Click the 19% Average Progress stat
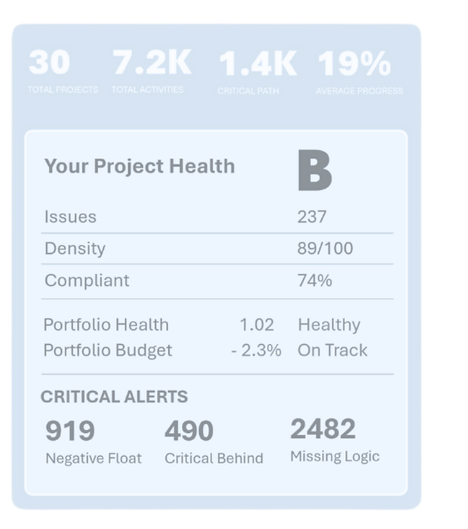The width and height of the screenshot is (468, 529). 355,64
